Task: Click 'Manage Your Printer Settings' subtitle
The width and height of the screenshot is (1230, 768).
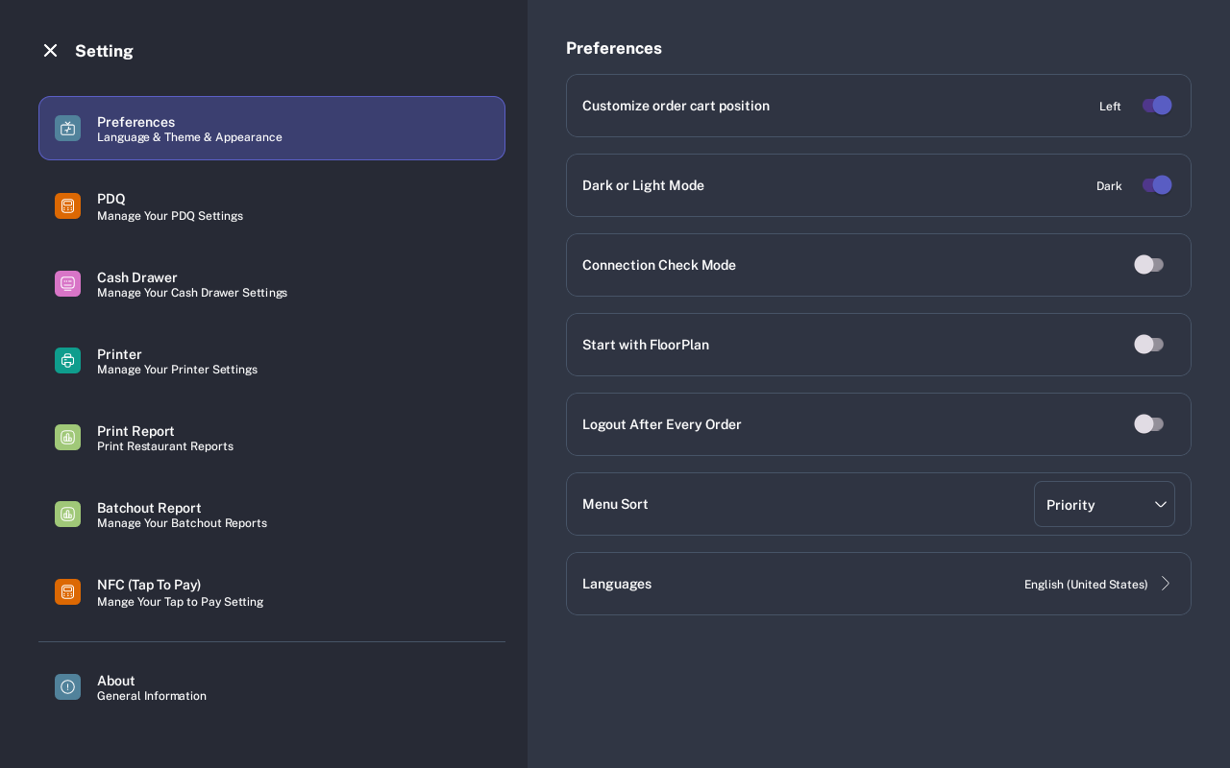Action: (177, 370)
